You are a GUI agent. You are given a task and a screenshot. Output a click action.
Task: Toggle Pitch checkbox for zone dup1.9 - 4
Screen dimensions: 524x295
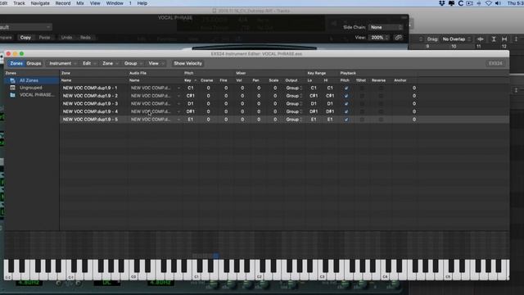pyautogui.click(x=346, y=111)
